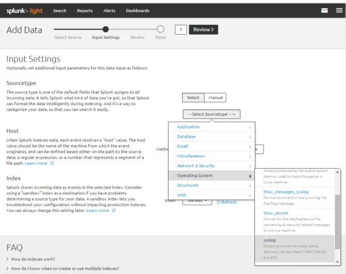Screen dimensions: 346x274
Task: Click the scroll up arrow in sourcetype list
Action: coord(337,172)
